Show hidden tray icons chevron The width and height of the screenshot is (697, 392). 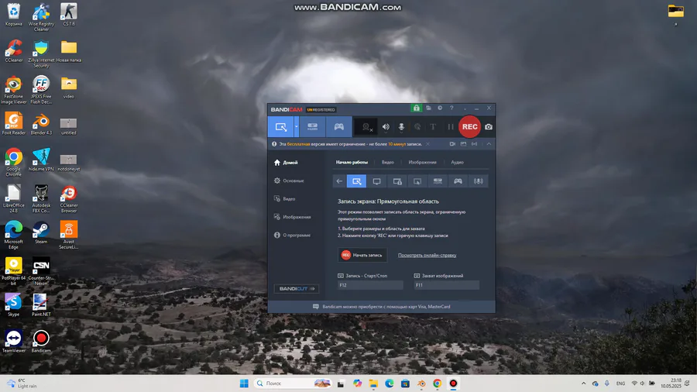click(x=584, y=383)
